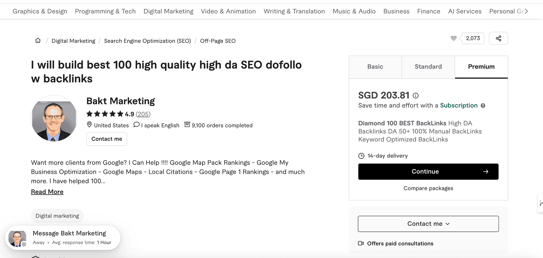Select the Premium package tab
The height and width of the screenshot is (258, 543).
click(x=481, y=67)
